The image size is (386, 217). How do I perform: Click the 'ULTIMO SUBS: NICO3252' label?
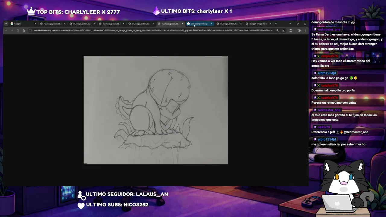pyautogui.click(x=117, y=205)
